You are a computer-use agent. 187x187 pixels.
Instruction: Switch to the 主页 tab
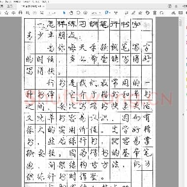pos(1,6)
